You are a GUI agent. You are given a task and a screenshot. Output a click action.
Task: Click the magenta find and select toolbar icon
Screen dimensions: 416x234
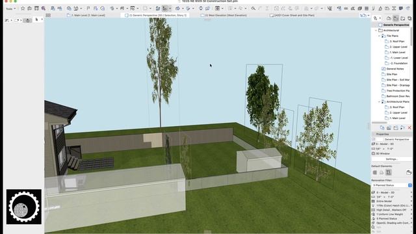point(44,8)
